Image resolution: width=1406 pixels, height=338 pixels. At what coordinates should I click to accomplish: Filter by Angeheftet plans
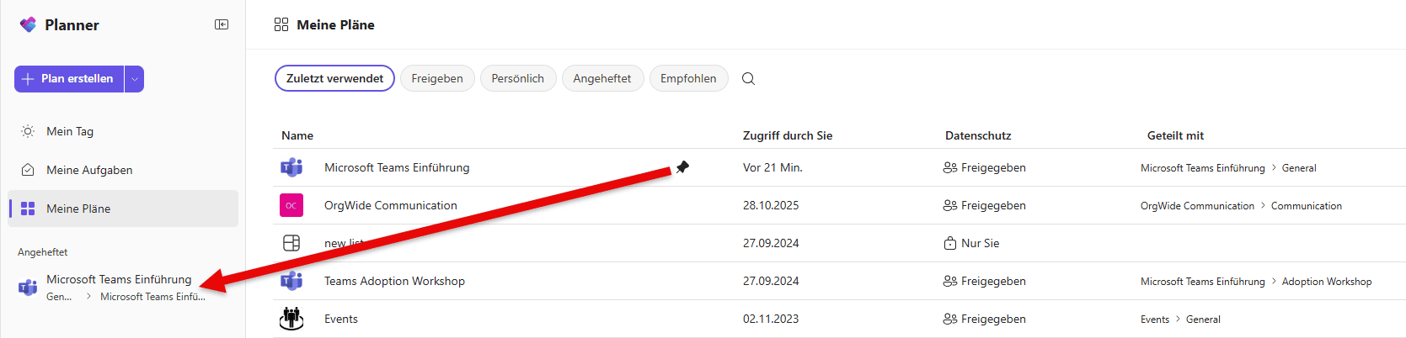(x=601, y=78)
